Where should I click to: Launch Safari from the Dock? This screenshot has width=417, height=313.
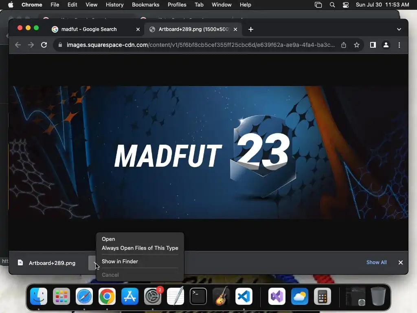click(84, 296)
